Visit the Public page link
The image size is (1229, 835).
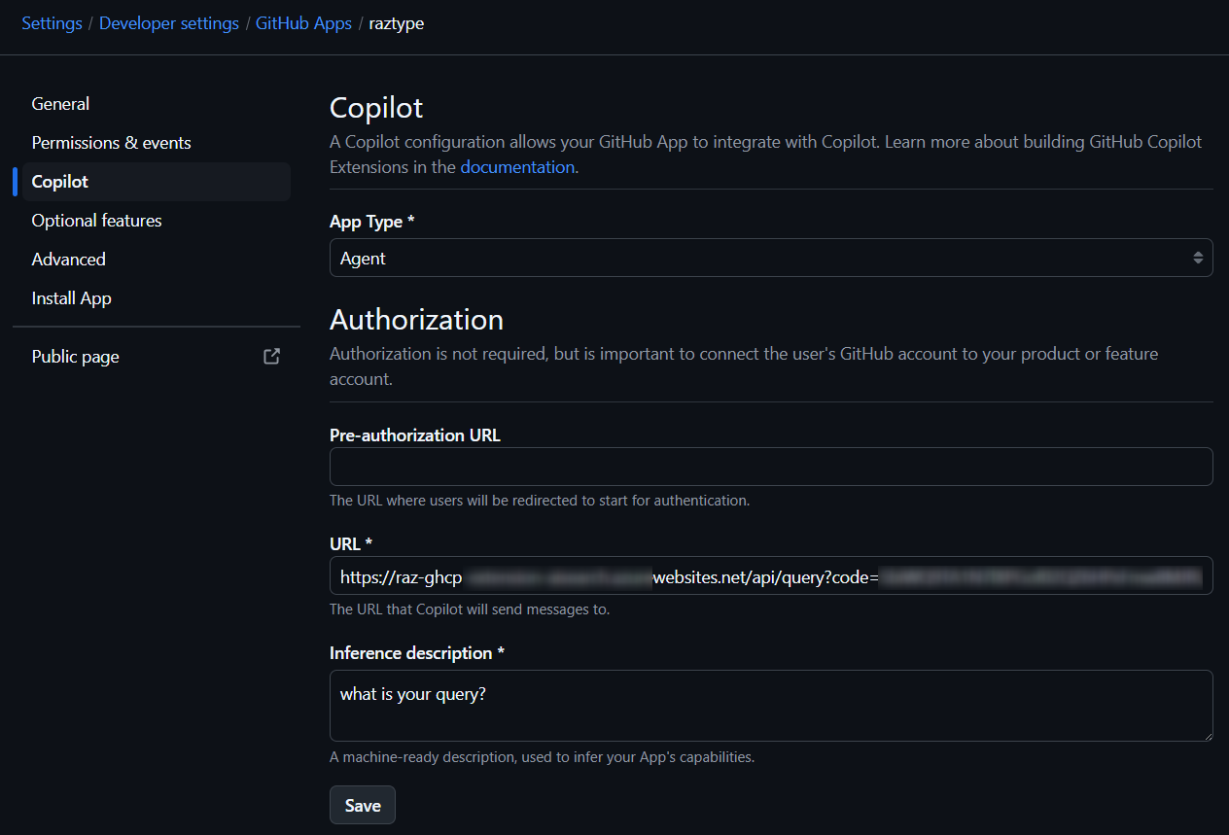pos(75,356)
